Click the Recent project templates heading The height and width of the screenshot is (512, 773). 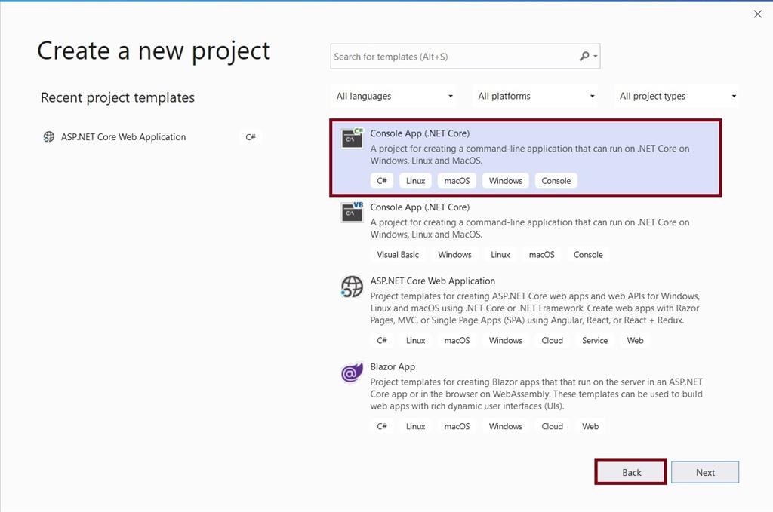coord(117,97)
